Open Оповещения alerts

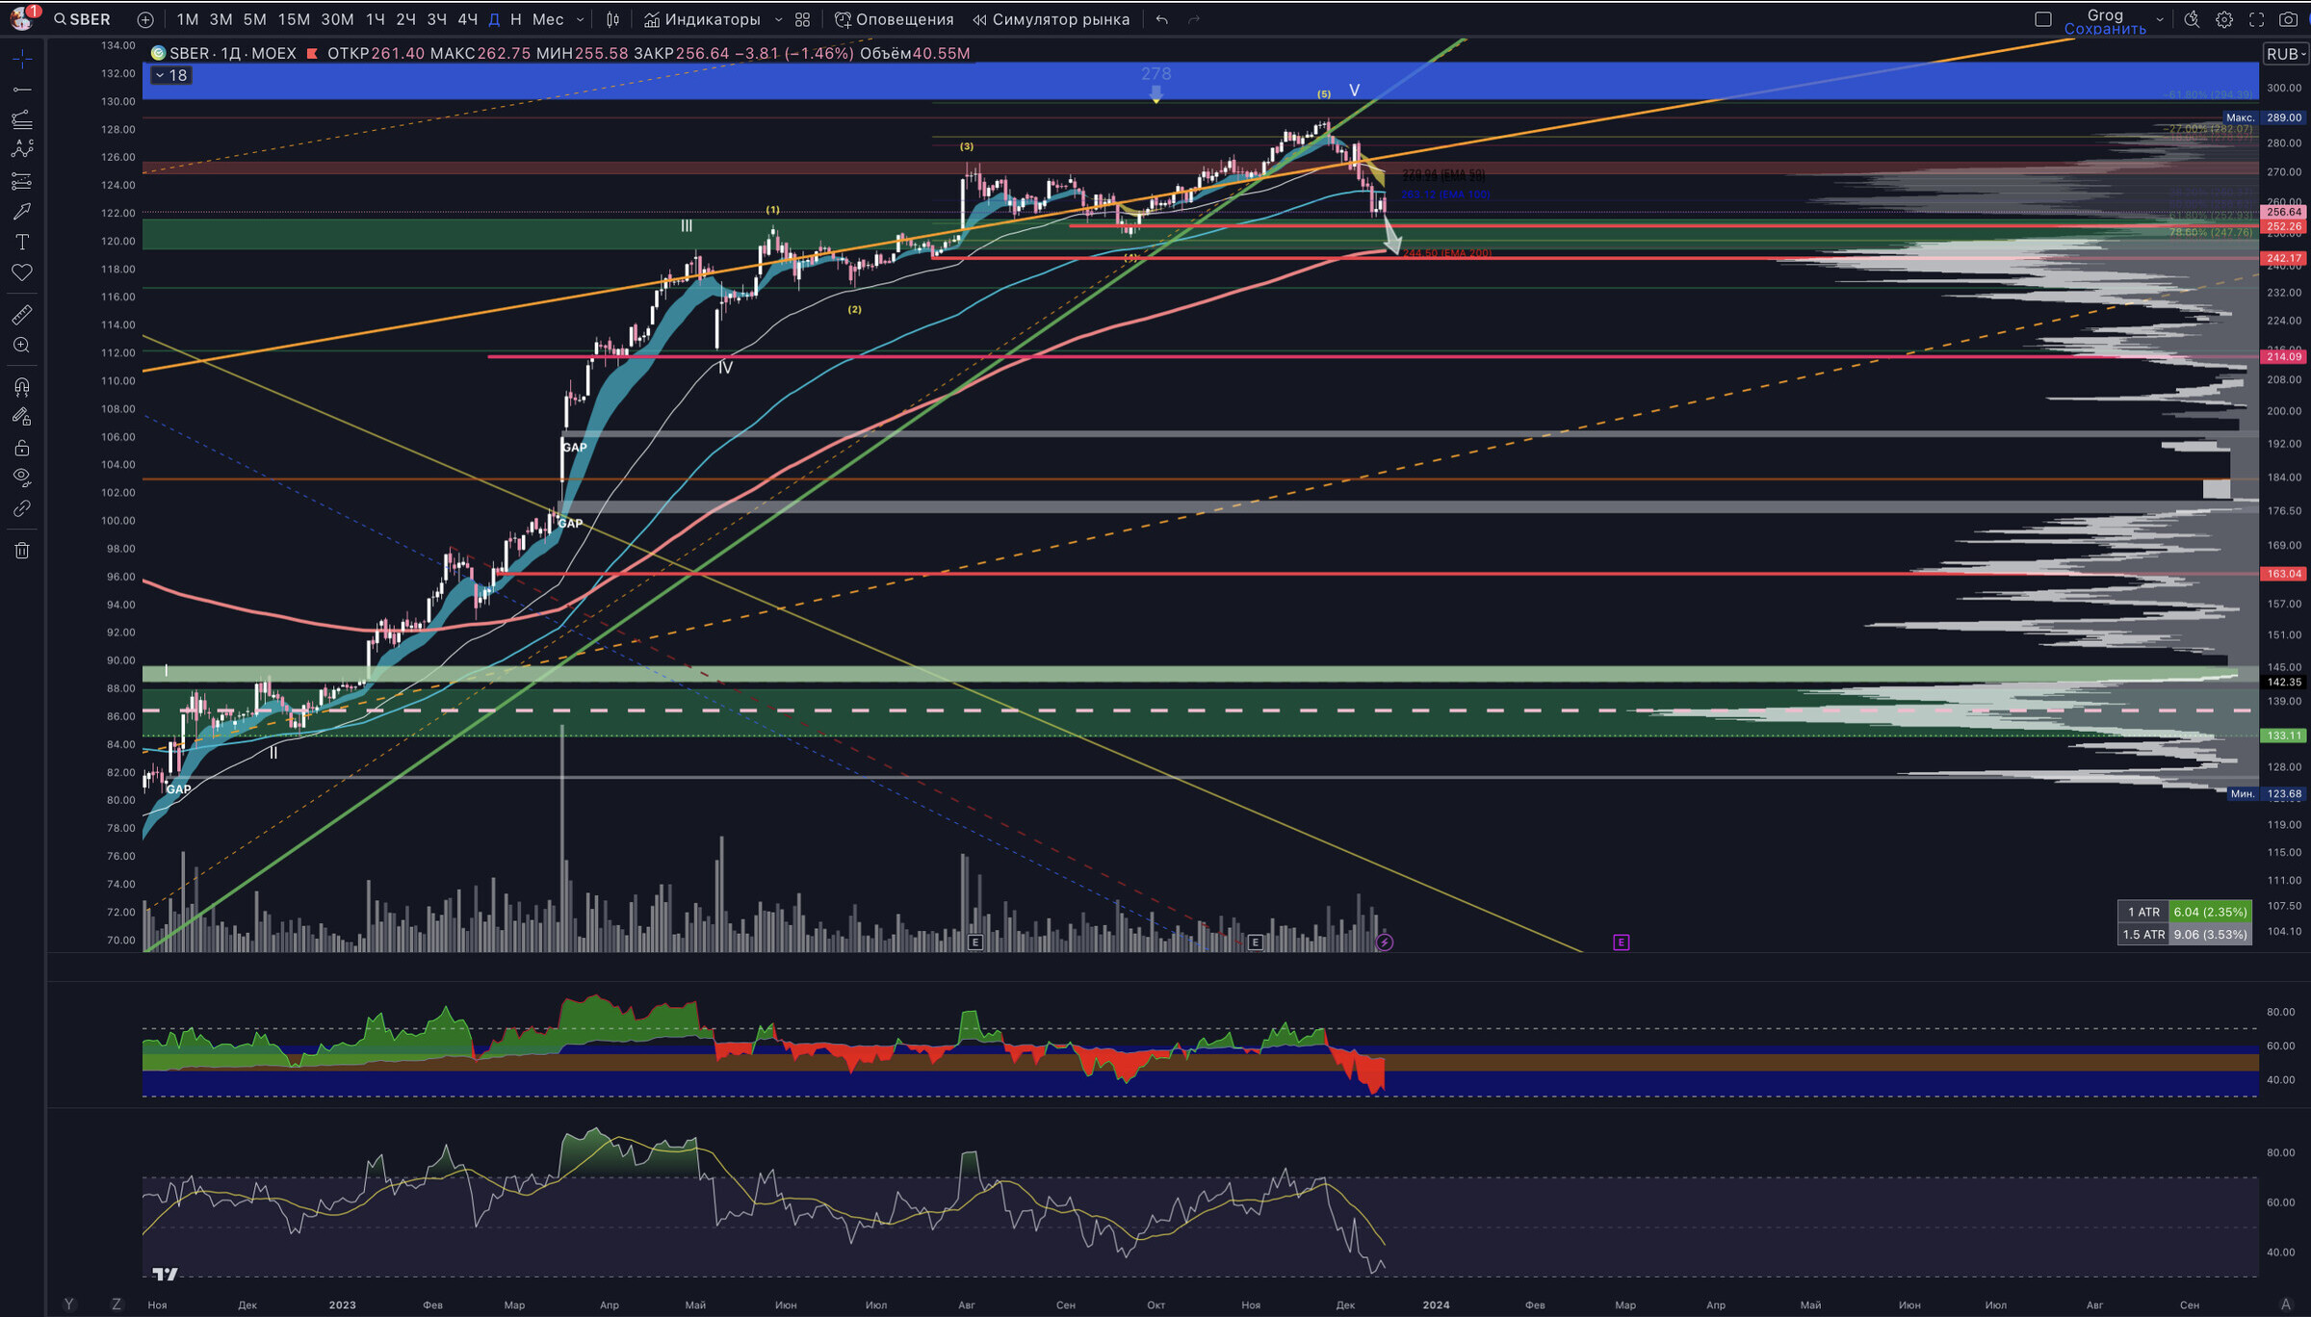pyautogui.click(x=894, y=19)
